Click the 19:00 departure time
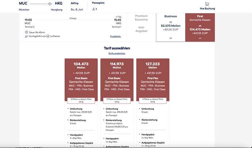The height and width of the screenshot is (148, 252). 28,20
